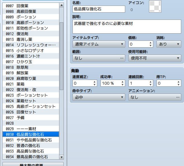
Task: Select item 0034 最高品質の強化石
Action: coord(31,157)
